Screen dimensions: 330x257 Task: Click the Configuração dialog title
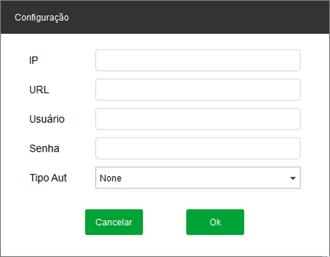coord(42,17)
